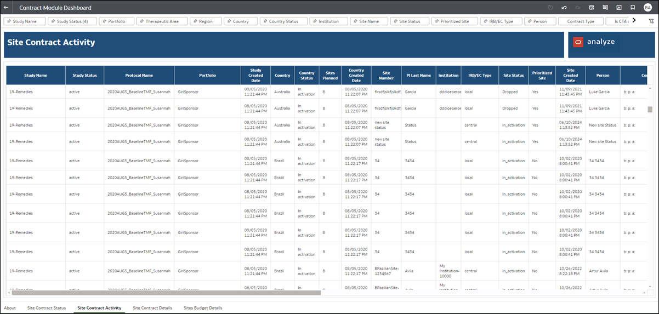Screen dimensions: 659x314
Task: Open the Contract Type filter chip
Action: [581, 21]
